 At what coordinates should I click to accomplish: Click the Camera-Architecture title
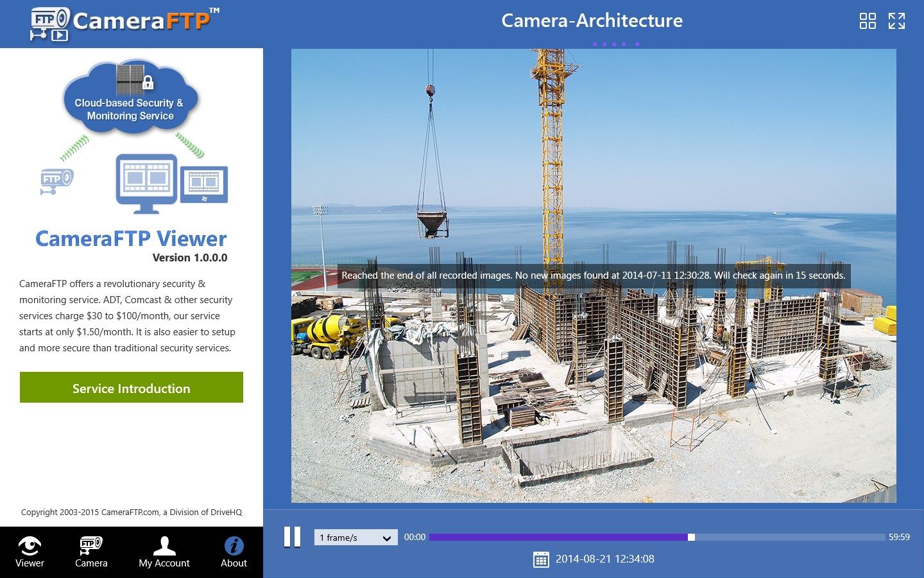592,21
